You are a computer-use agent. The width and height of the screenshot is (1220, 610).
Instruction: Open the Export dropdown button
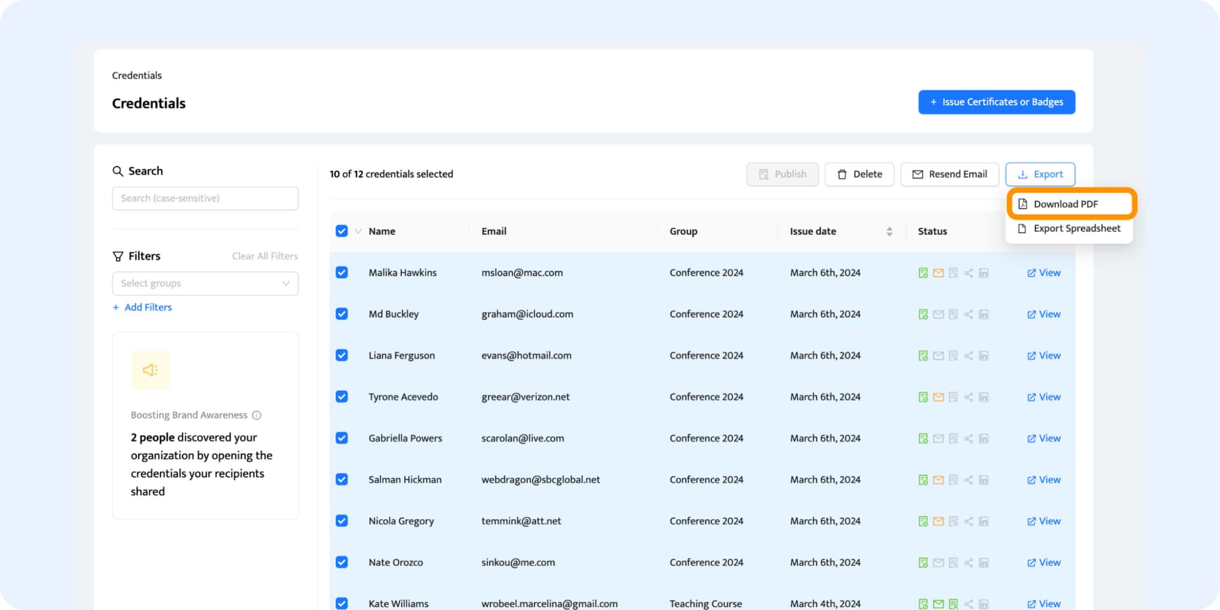pos(1040,174)
